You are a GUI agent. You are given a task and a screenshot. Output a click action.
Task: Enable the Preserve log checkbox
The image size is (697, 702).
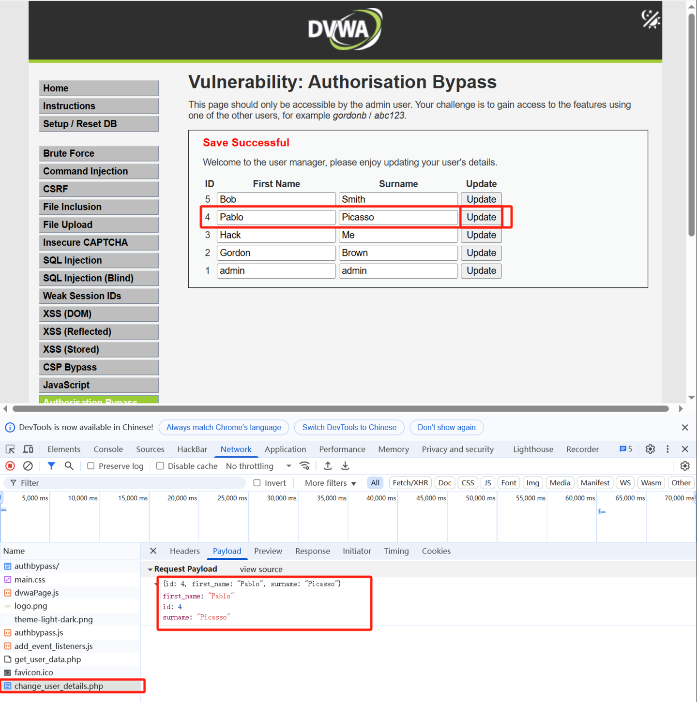[91, 466]
